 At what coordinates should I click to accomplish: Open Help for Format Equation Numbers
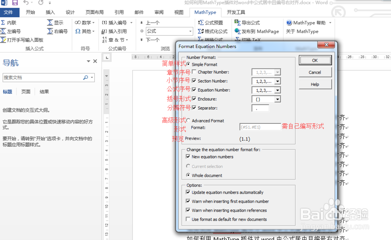(x=315, y=84)
